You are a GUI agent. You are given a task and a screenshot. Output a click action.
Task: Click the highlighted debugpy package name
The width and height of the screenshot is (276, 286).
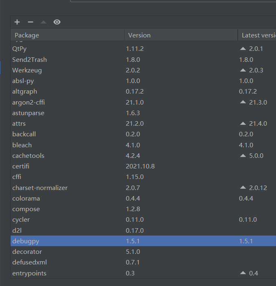pos(26,241)
